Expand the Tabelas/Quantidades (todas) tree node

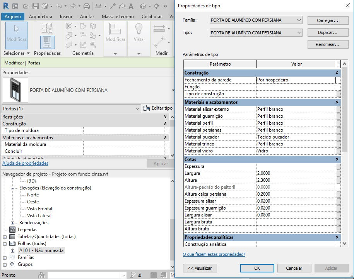click(5, 237)
